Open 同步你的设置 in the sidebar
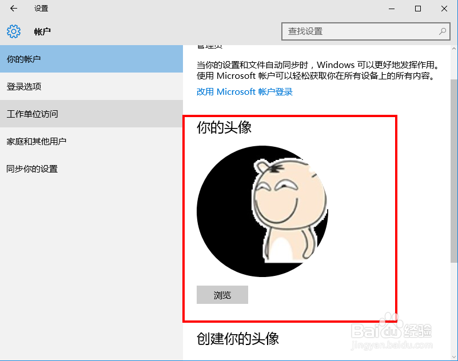 [x=91, y=169]
